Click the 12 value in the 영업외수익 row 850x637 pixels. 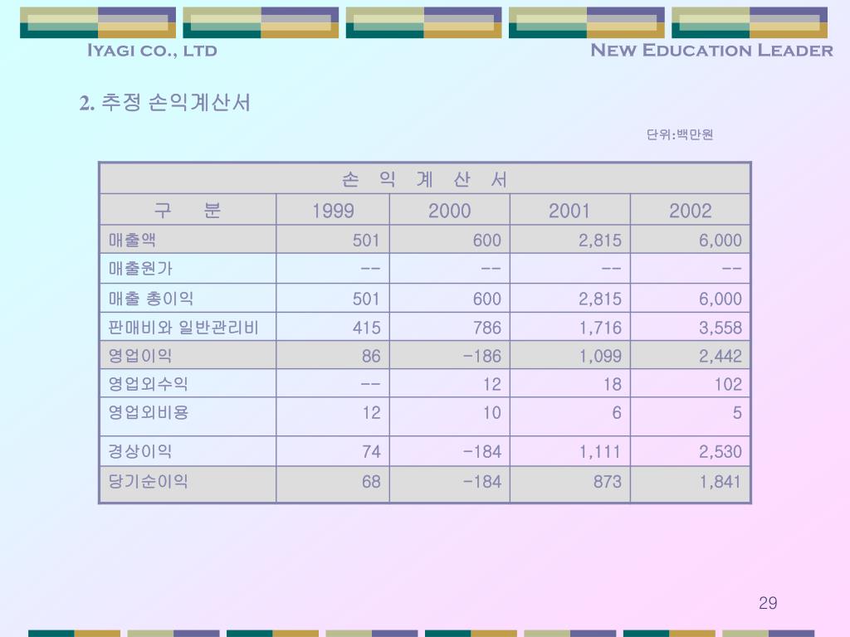[x=492, y=385]
